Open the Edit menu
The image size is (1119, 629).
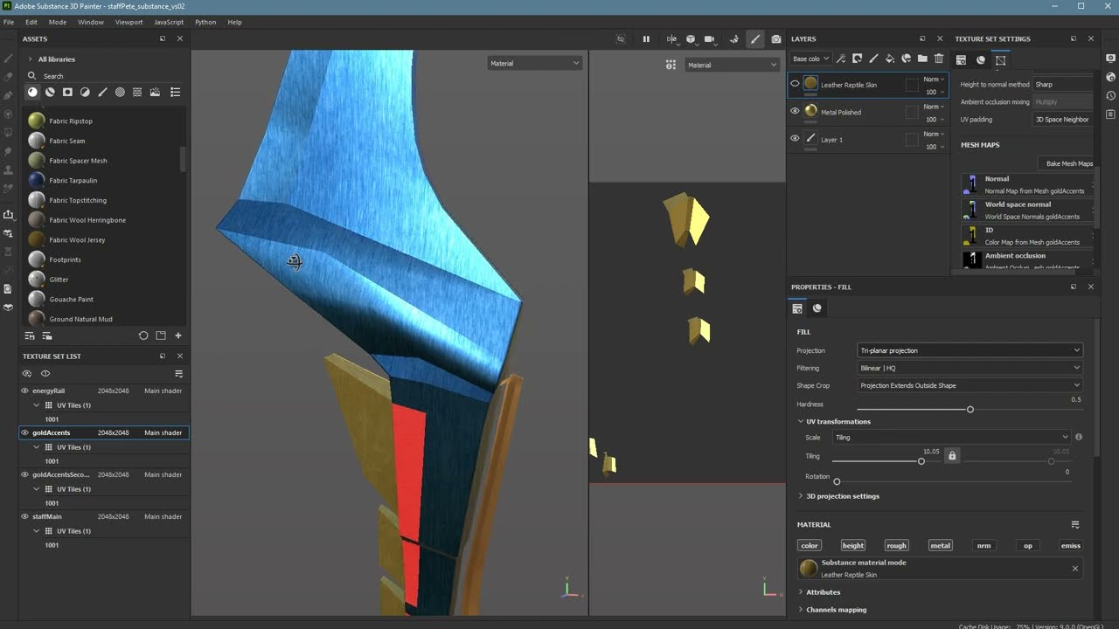[31, 22]
